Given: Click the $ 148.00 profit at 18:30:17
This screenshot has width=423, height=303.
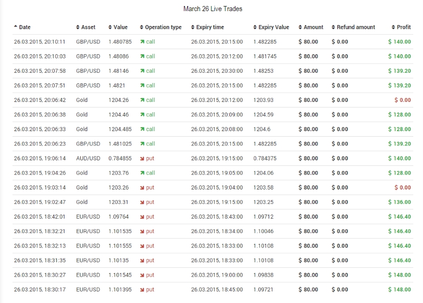Looking at the screenshot, I should [x=399, y=290].
